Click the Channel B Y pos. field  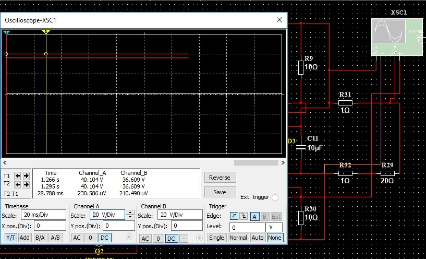pyautogui.click(x=187, y=226)
